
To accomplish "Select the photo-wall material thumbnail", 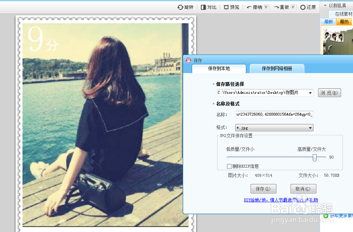I will coord(338,40).
